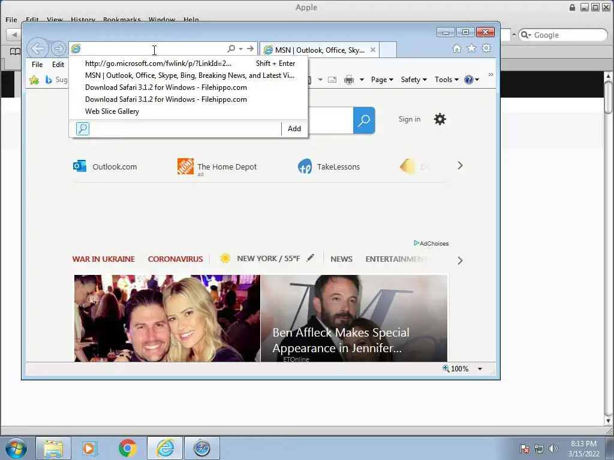Open the Page dropdown menu
Image resolution: width=614 pixels, height=460 pixels.
[x=382, y=80]
